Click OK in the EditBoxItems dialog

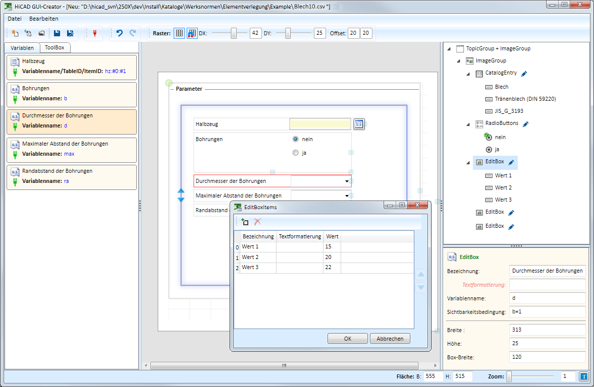(347, 339)
